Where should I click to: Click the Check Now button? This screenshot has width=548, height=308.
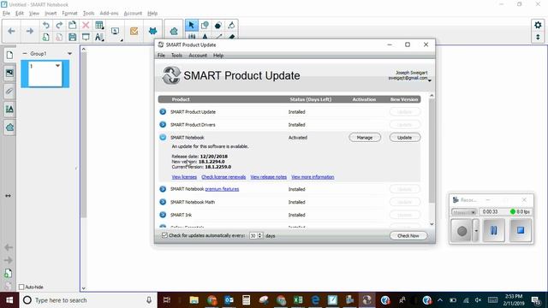[x=408, y=236]
